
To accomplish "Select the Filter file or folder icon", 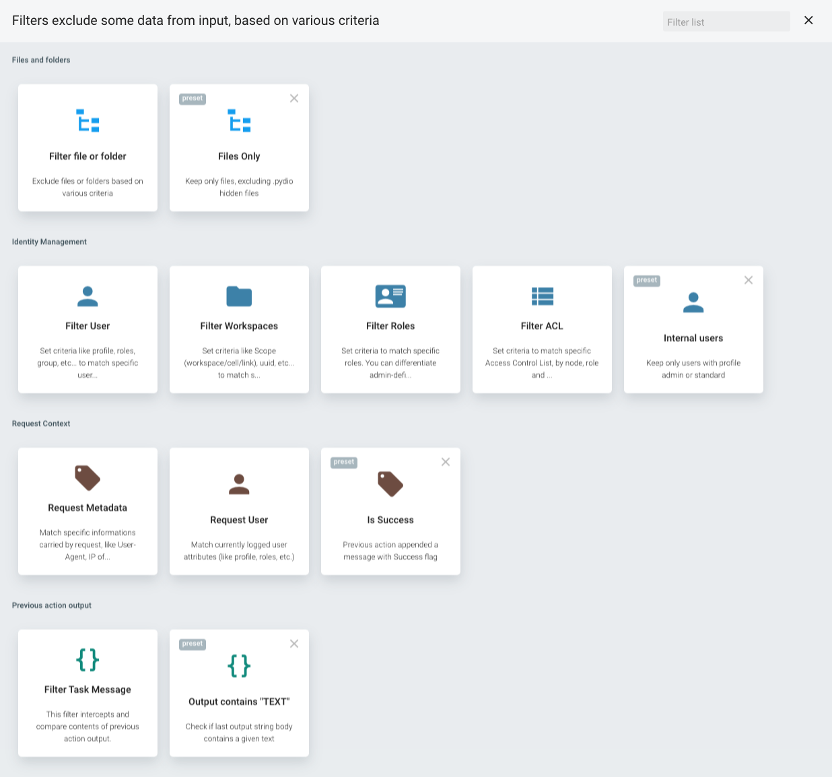I will click(x=88, y=121).
